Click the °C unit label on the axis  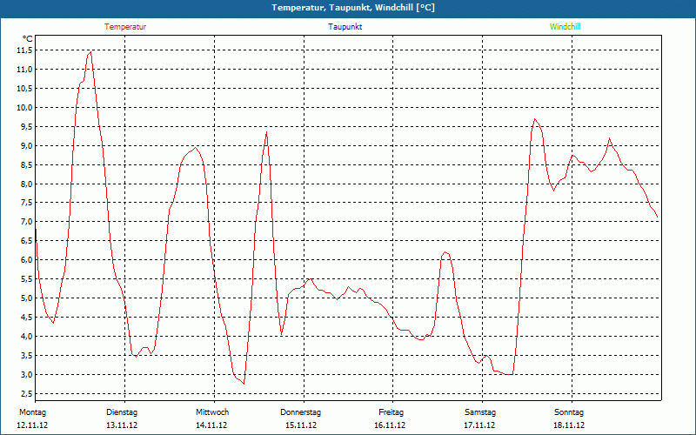[28, 39]
